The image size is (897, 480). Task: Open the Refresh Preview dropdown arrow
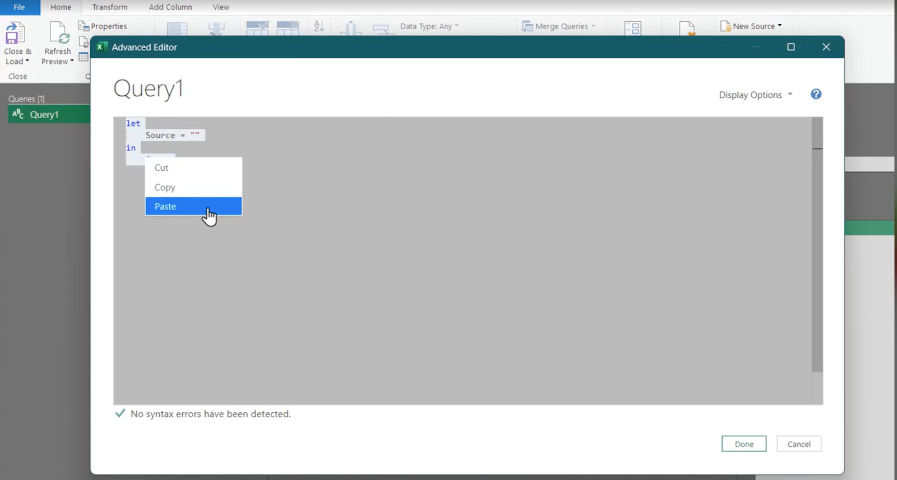[x=72, y=61]
